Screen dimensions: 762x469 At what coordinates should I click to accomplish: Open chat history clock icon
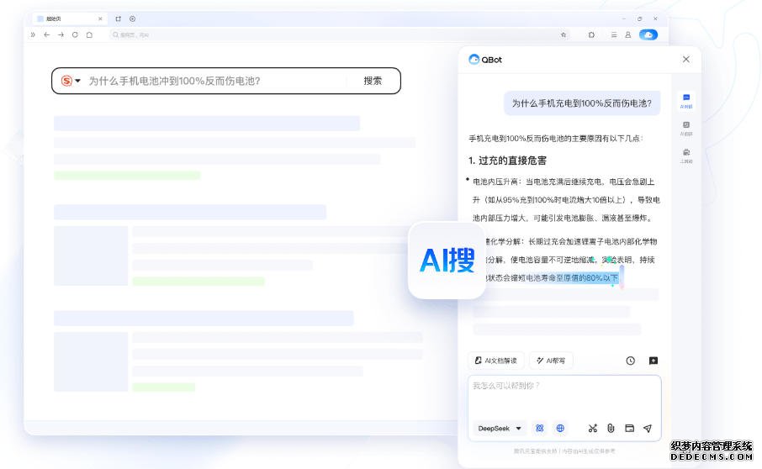click(630, 361)
